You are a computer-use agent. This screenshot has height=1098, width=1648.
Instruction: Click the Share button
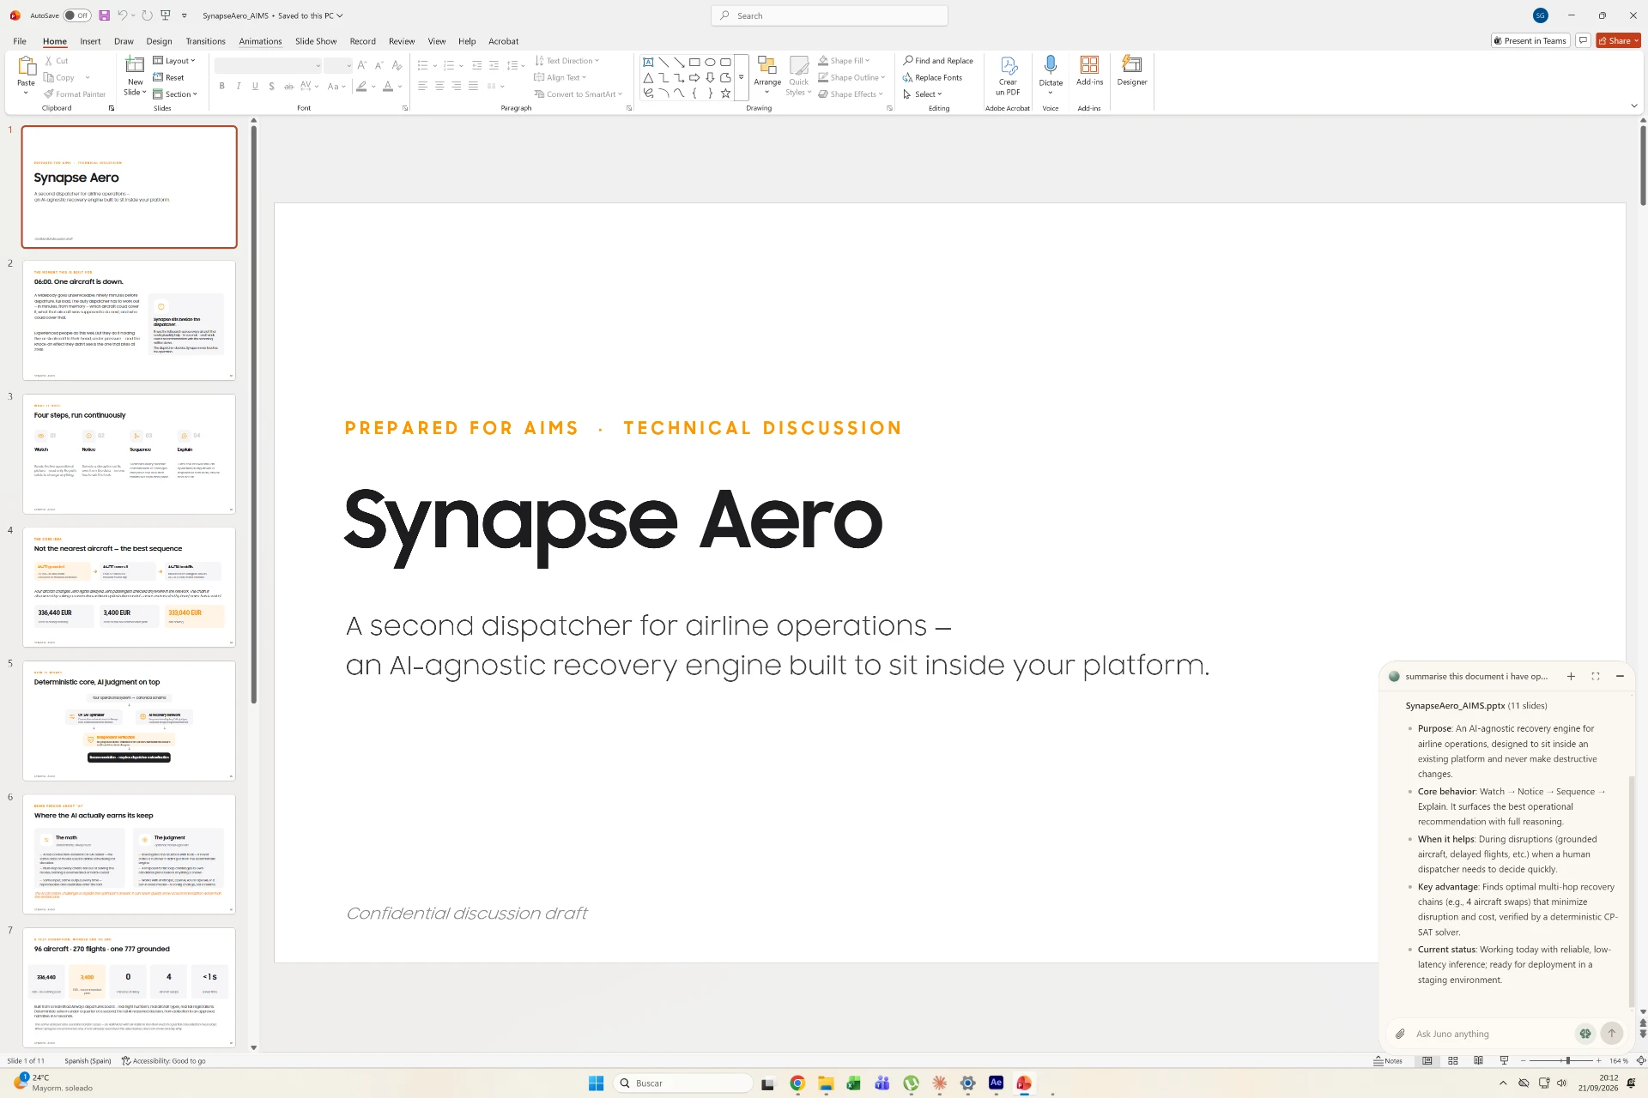click(1618, 40)
